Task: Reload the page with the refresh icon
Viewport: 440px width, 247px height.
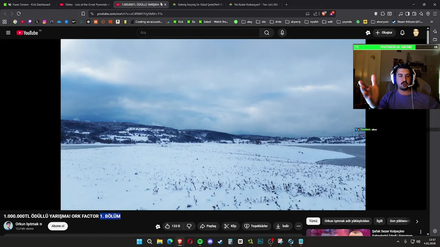Action: pos(19,14)
